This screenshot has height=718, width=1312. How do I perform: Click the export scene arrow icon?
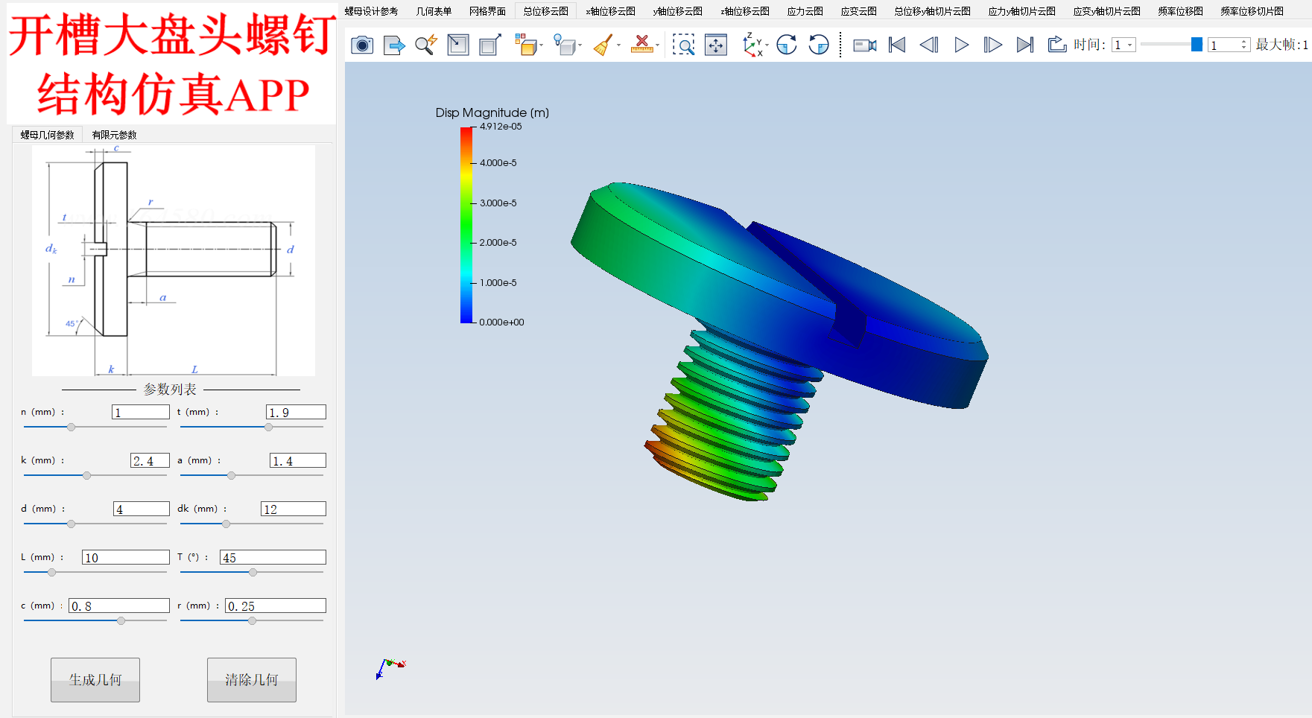pyautogui.click(x=394, y=45)
